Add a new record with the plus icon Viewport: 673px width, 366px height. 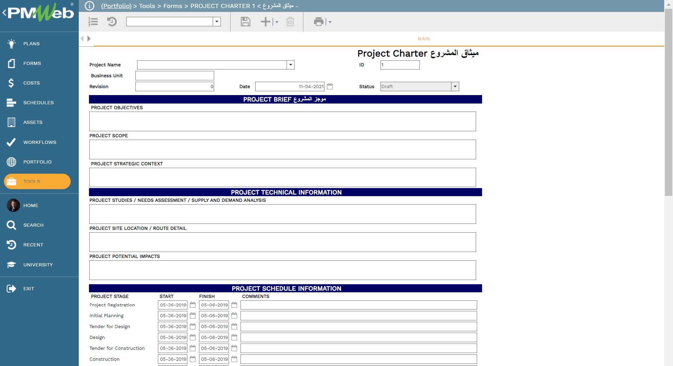click(265, 21)
